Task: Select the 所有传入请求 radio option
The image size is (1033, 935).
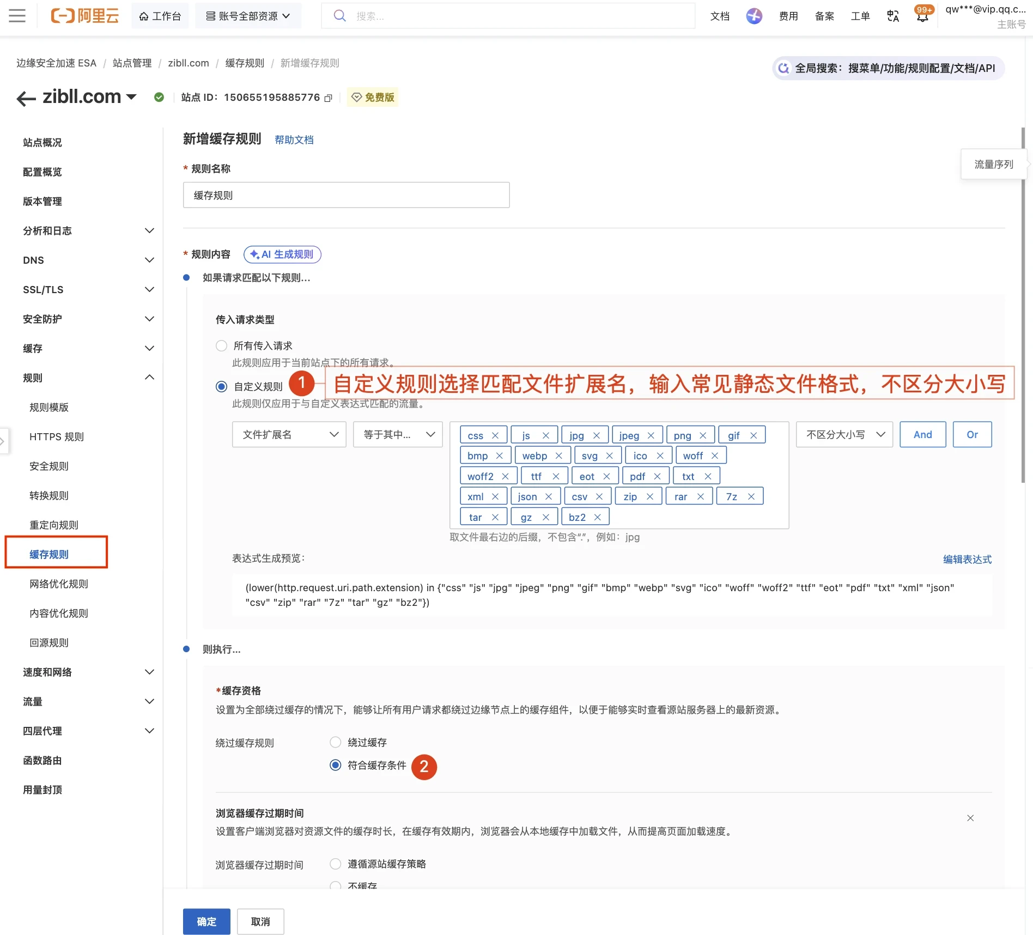Action: click(x=221, y=345)
